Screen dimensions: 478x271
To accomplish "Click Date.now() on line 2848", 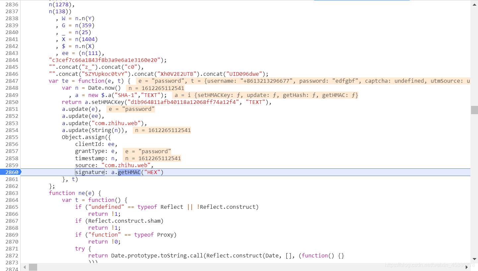I will pos(104,88).
